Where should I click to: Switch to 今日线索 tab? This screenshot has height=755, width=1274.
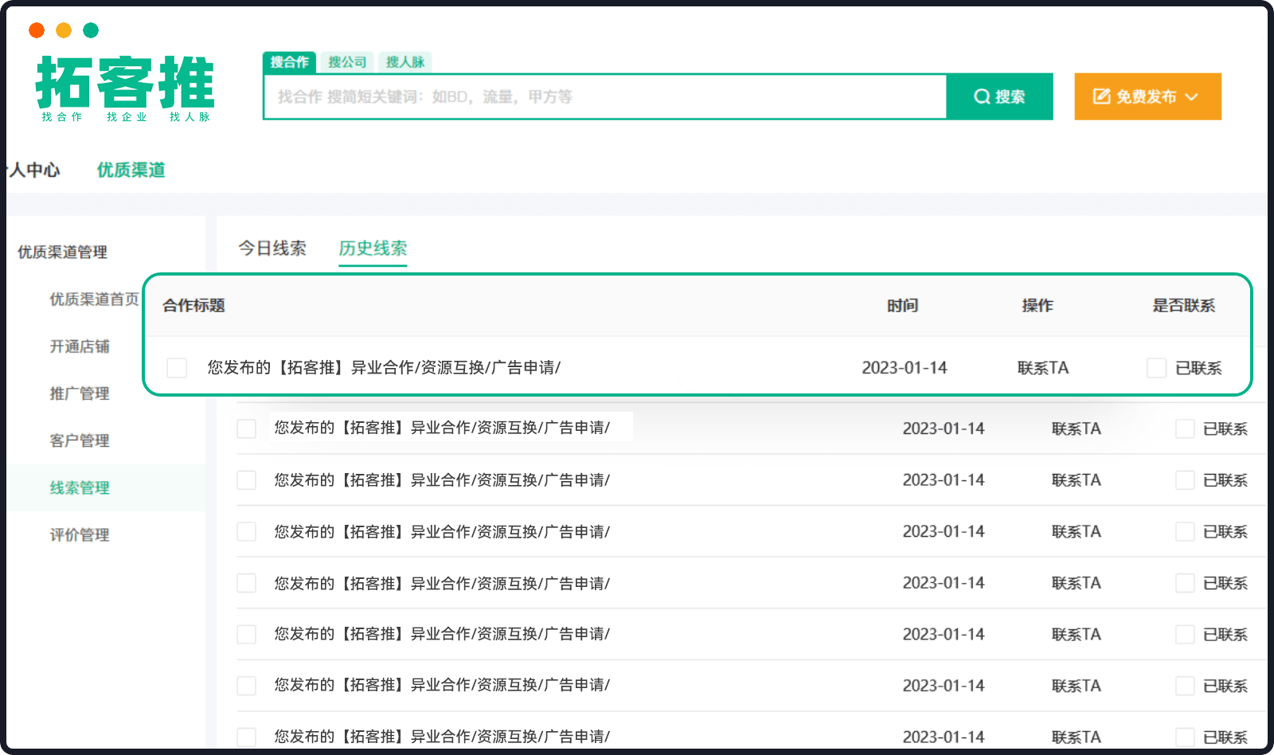[x=272, y=248]
